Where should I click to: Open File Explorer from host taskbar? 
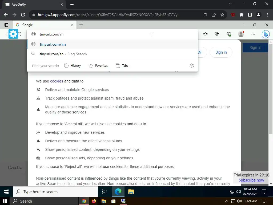(x=104, y=201)
